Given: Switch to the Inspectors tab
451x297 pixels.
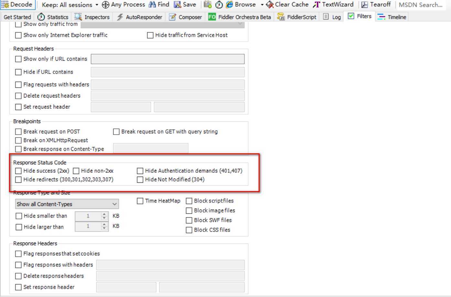Looking at the screenshot, I should 92,17.
